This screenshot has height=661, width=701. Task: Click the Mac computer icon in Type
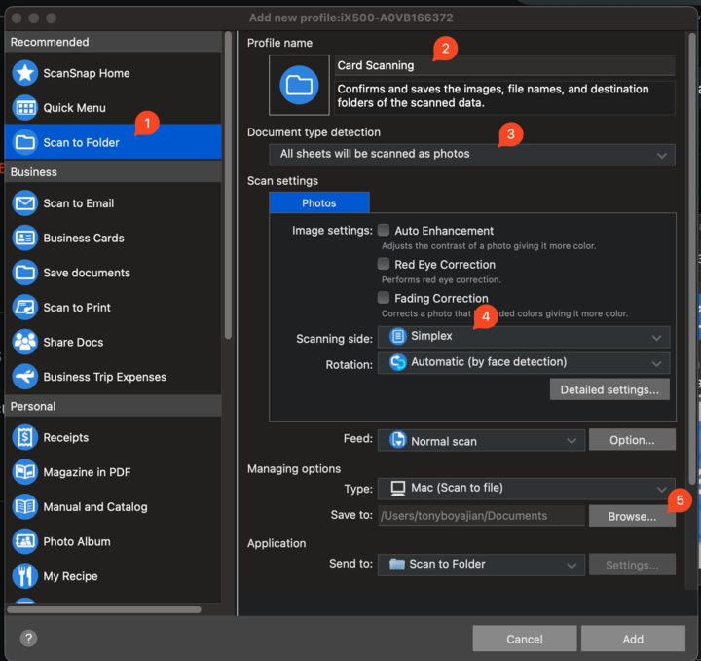pyautogui.click(x=398, y=488)
